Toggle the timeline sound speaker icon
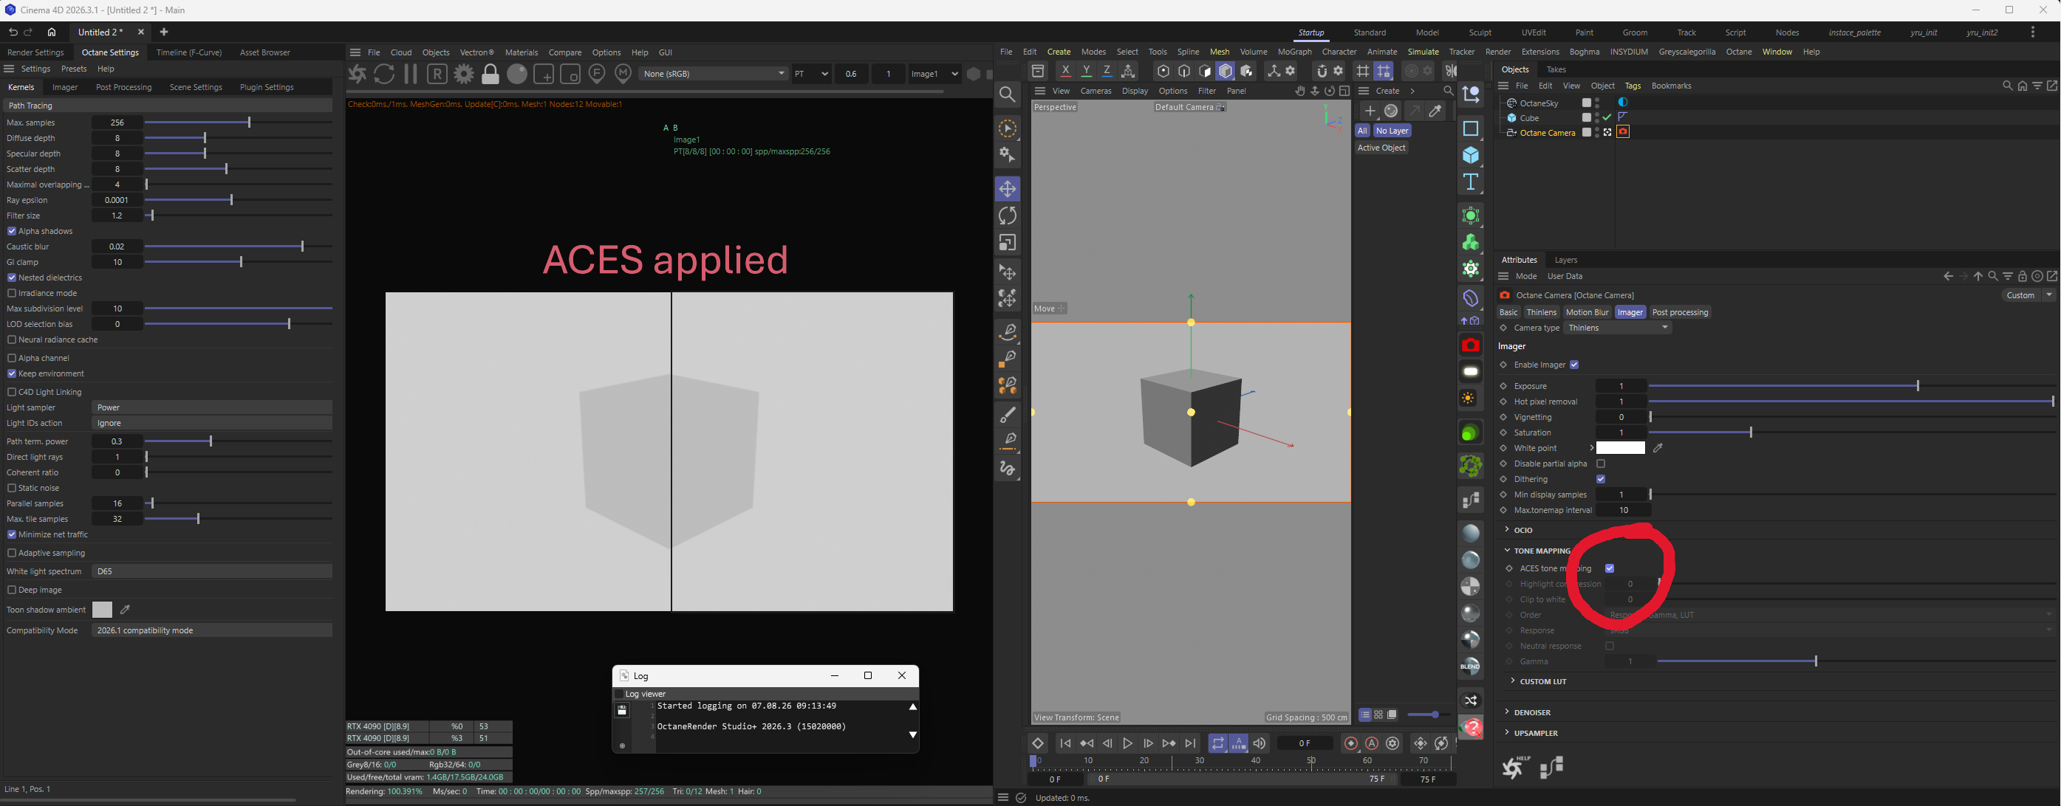Image resolution: width=2061 pixels, height=806 pixels. 1259,744
